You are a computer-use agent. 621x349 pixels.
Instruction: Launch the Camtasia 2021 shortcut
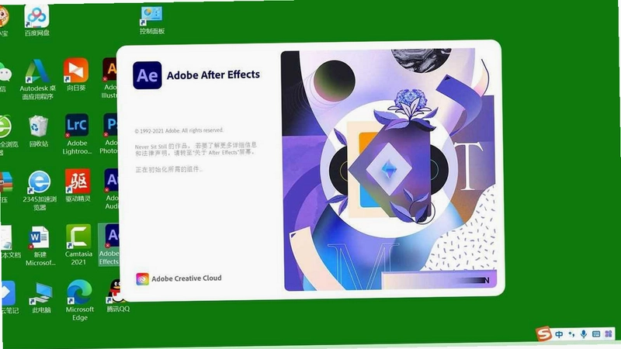point(78,245)
